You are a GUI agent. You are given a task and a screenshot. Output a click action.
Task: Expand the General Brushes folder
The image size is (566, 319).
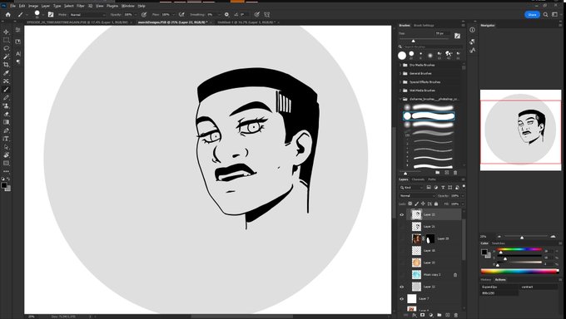pos(400,73)
